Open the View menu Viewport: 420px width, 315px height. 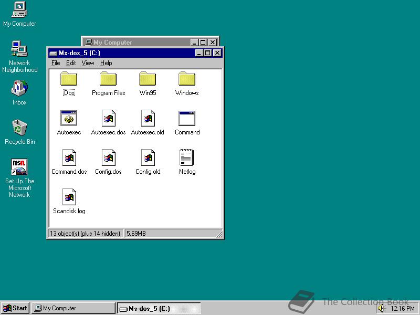[x=88, y=63]
